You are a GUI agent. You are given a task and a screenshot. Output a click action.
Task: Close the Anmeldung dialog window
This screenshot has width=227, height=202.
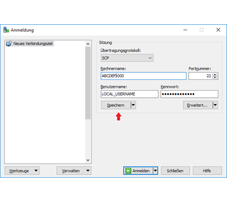(x=218, y=30)
